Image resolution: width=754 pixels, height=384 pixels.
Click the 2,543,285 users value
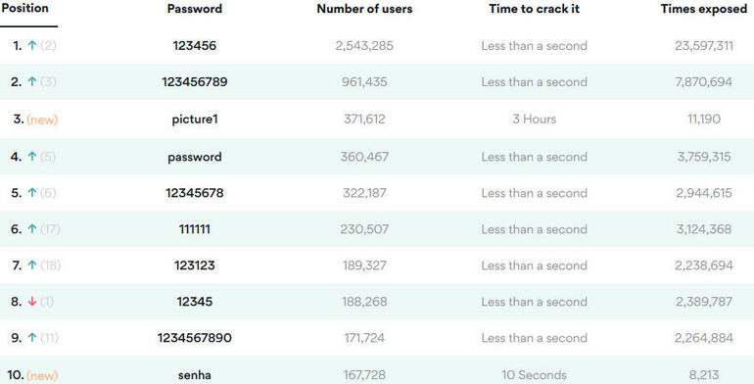point(364,46)
